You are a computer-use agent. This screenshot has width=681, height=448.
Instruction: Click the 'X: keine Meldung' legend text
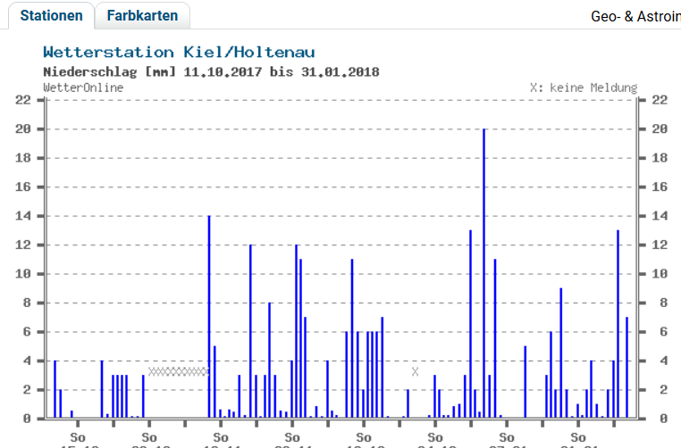coord(583,87)
